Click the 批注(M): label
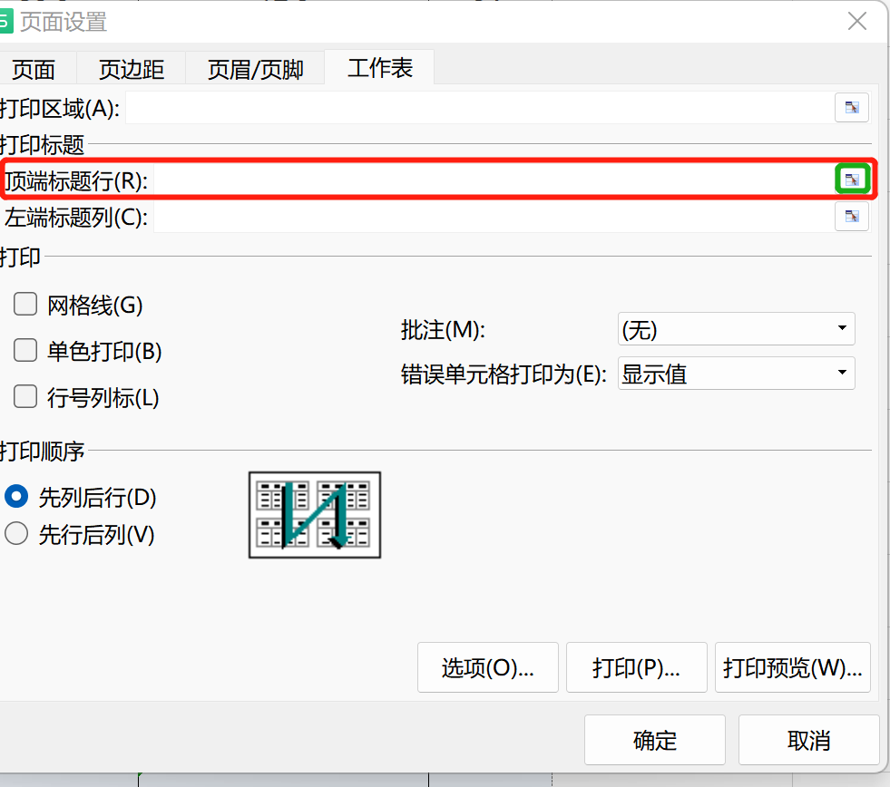 (x=443, y=330)
